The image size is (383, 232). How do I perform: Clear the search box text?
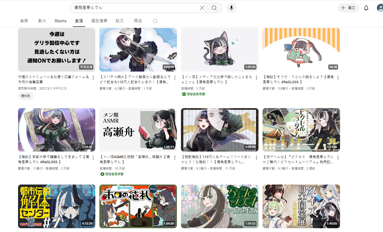(x=202, y=8)
